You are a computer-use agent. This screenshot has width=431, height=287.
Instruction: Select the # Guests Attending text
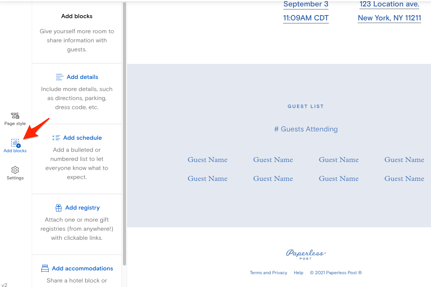tap(306, 129)
